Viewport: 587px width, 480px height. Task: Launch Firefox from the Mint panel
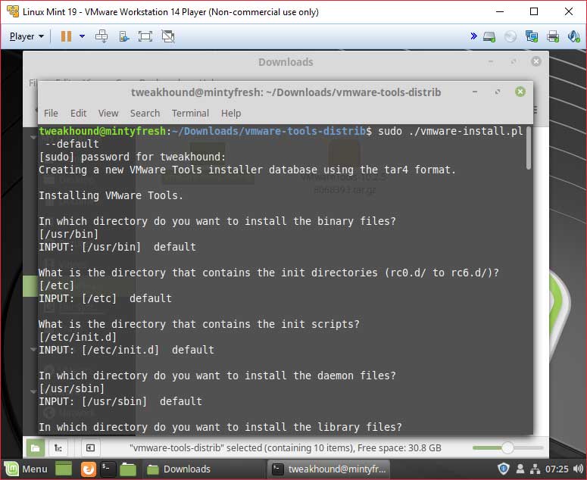click(x=88, y=469)
